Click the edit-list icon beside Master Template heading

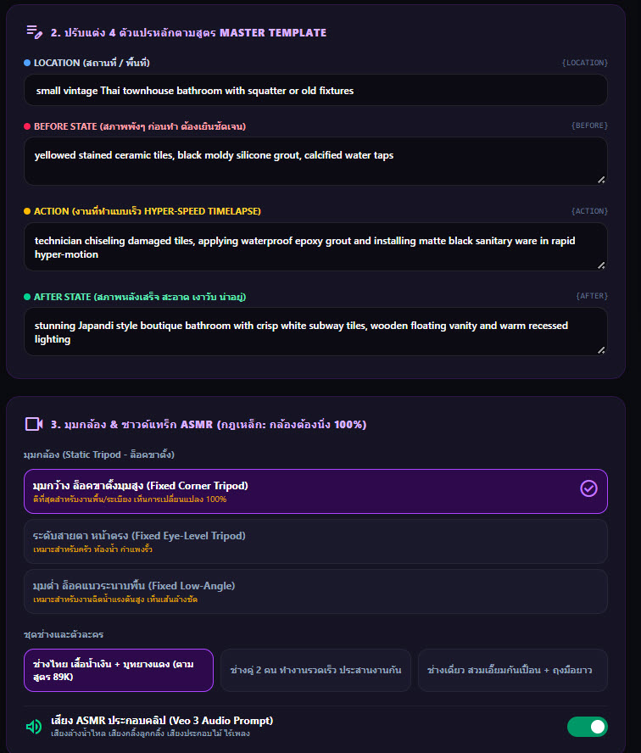[x=35, y=32]
